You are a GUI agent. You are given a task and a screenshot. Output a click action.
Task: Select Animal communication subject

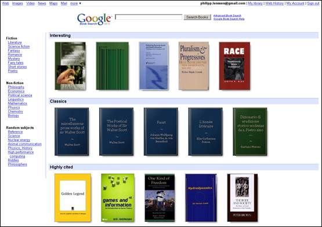[24, 144]
